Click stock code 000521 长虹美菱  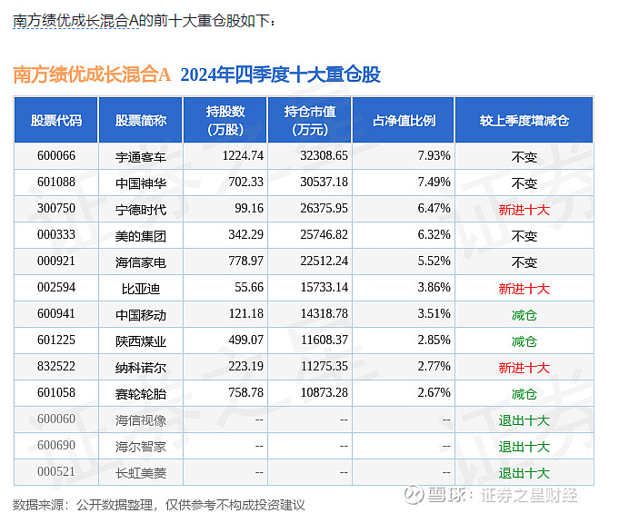pos(56,472)
